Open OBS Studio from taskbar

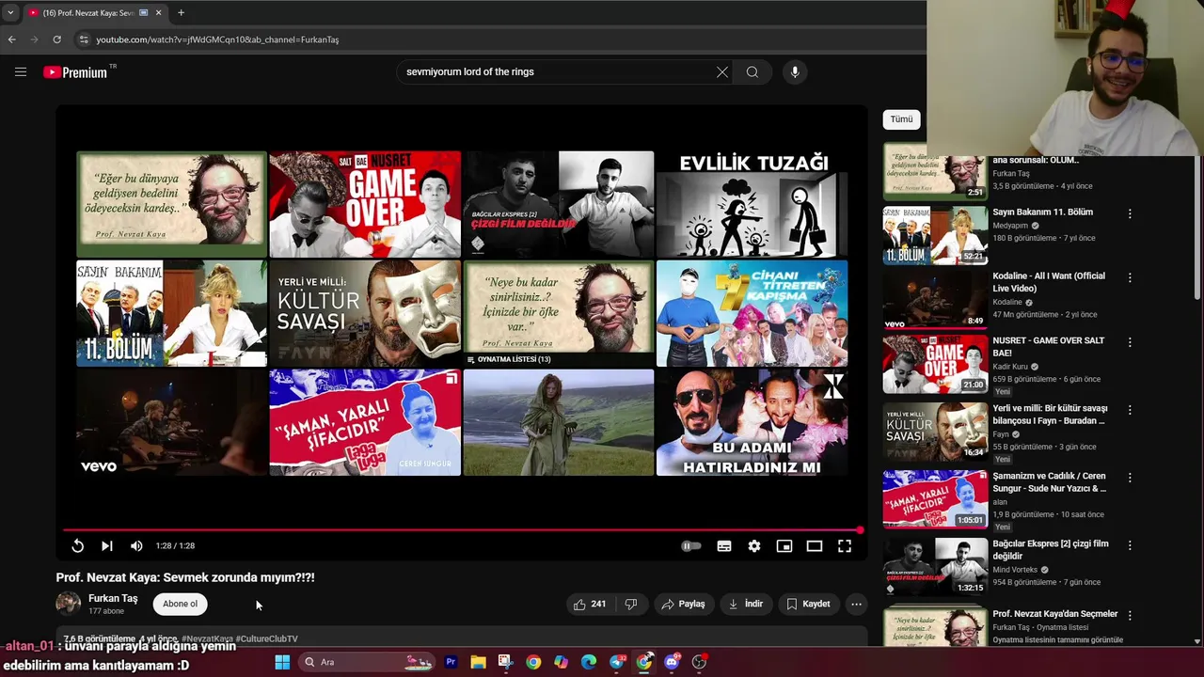(699, 662)
